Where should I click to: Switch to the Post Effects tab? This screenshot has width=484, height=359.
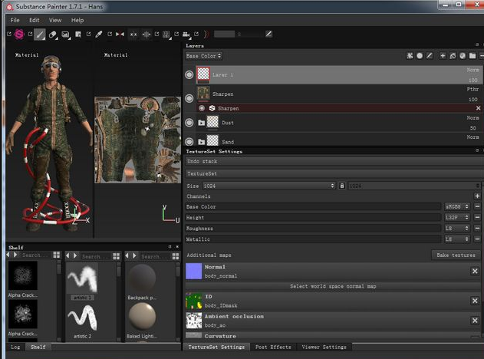pos(273,347)
